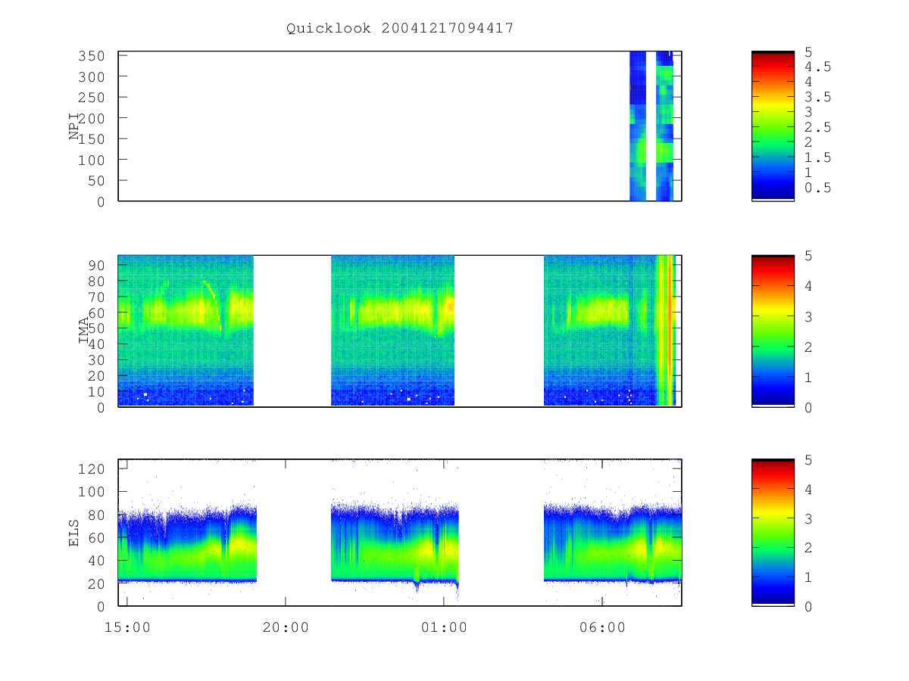
Task: Click the first IMA data block after 15:00
Action: point(186,331)
